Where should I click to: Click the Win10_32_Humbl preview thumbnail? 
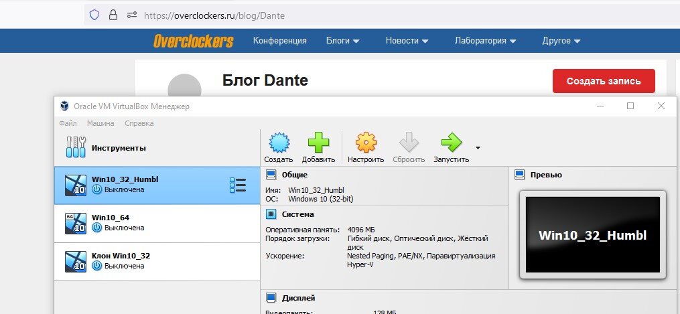coord(593,235)
